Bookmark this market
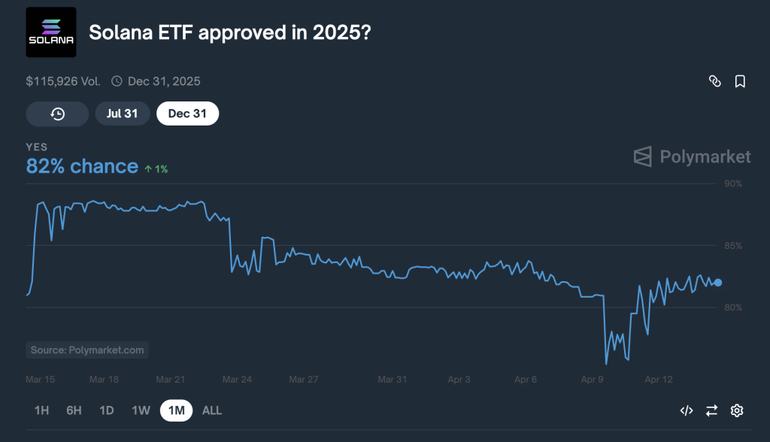The height and width of the screenshot is (442, 770). tap(740, 81)
